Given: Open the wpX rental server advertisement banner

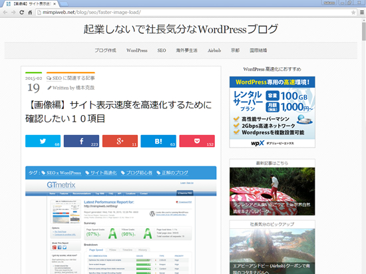Looking at the screenshot, I should (x=272, y=112).
